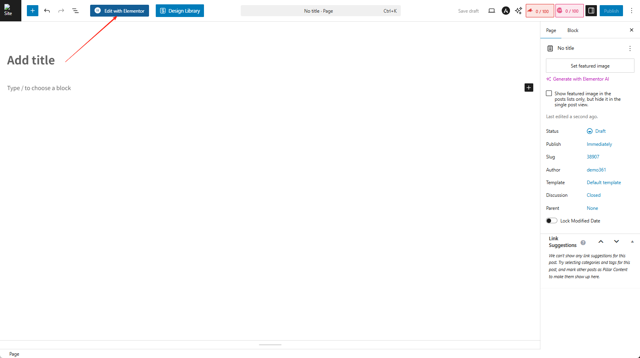Close the settings sidebar
The width and height of the screenshot is (640, 358).
pos(631,30)
